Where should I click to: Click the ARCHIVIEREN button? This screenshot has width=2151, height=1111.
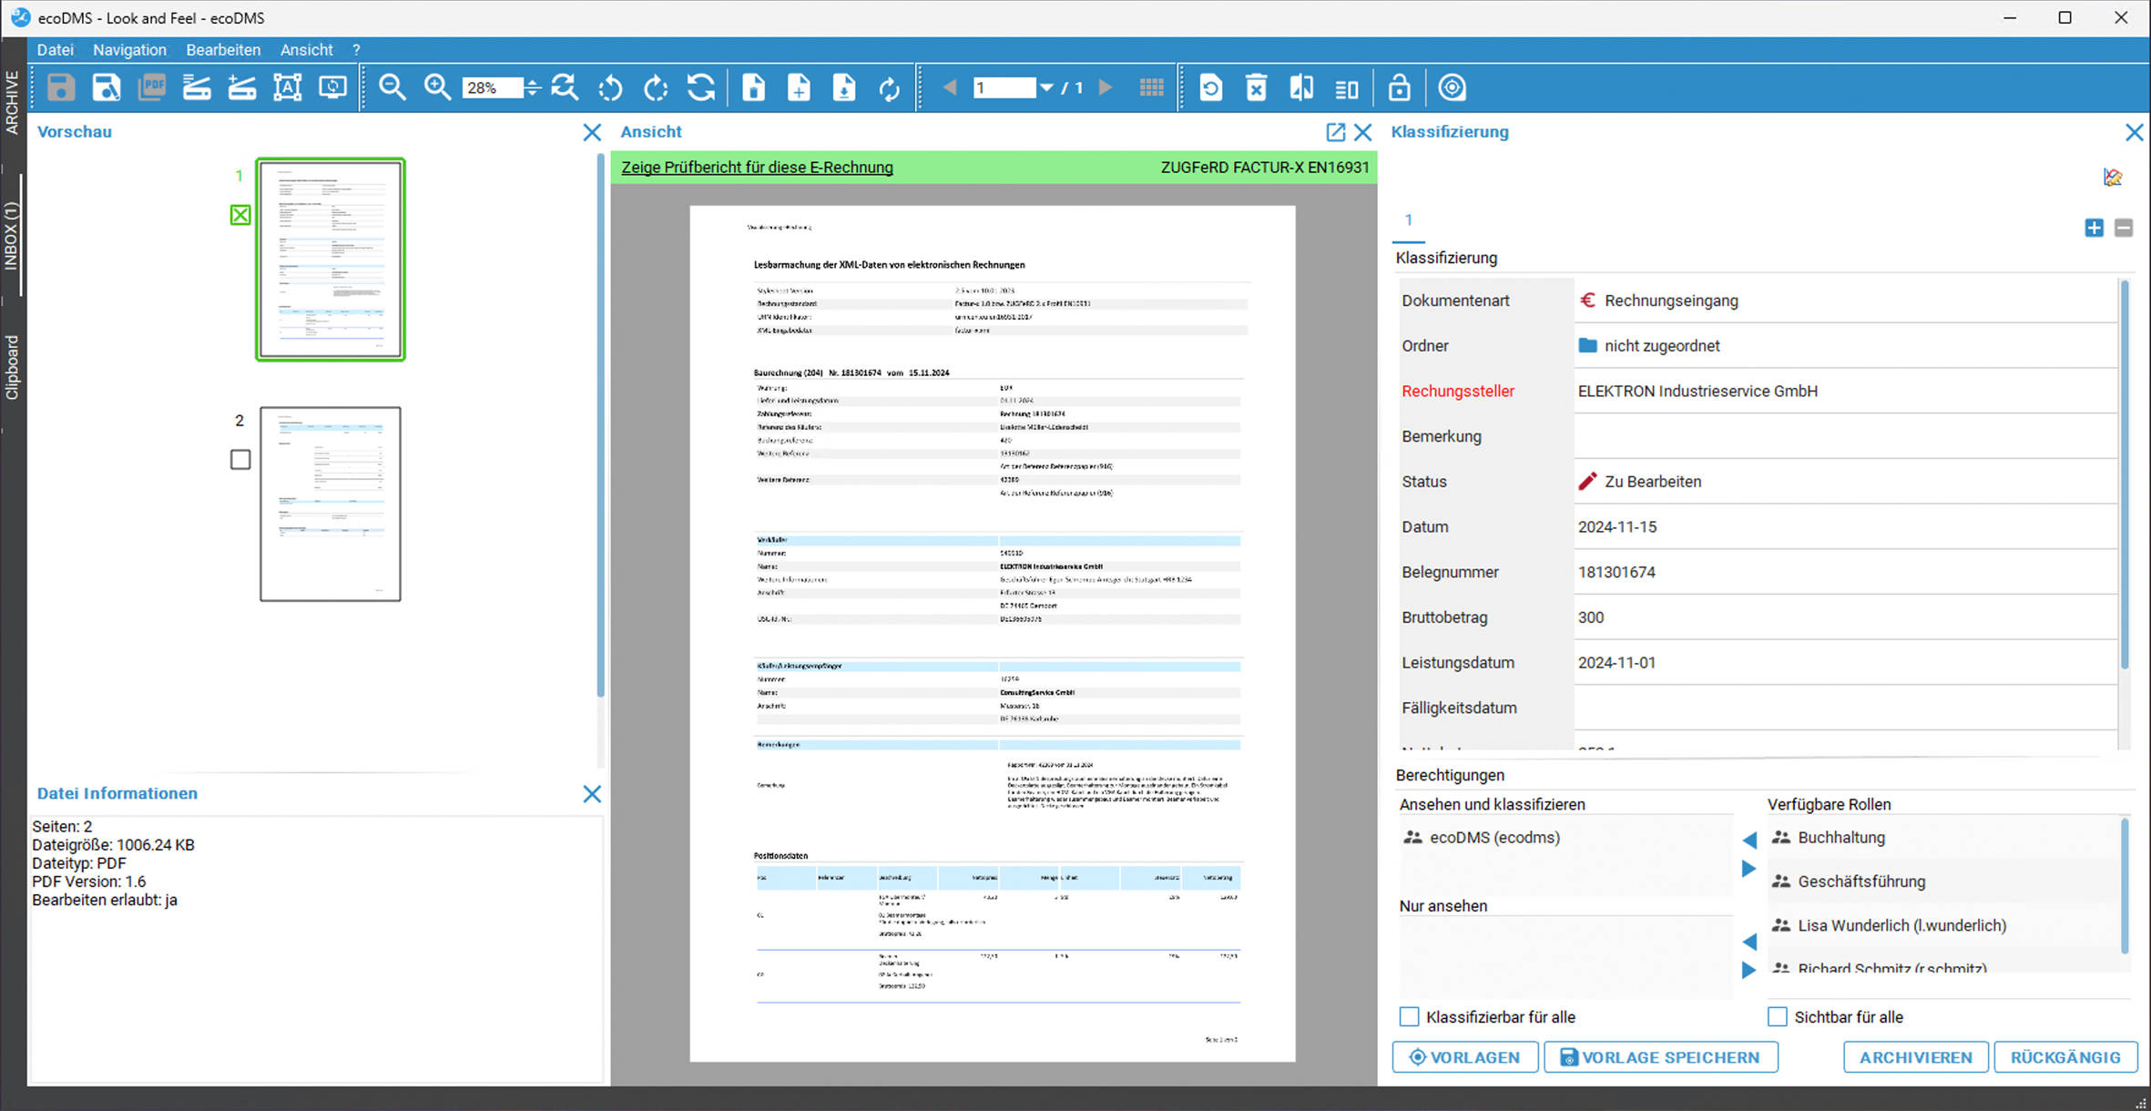(1915, 1057)
